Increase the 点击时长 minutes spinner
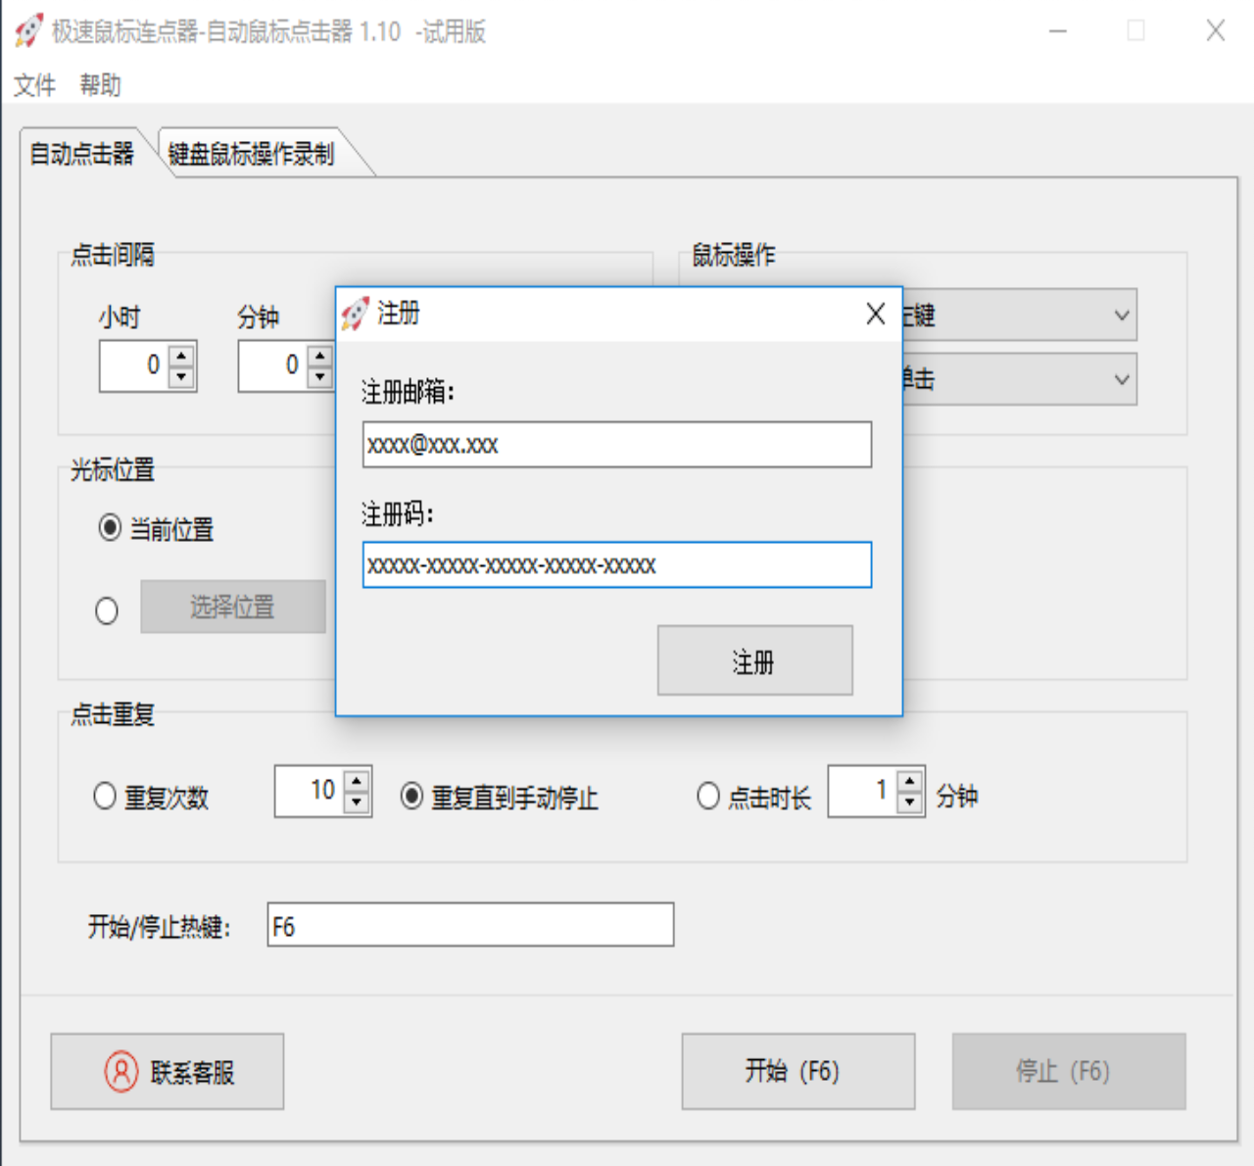This screenshot has width=1254, height=1166. [x=910, y=781]
